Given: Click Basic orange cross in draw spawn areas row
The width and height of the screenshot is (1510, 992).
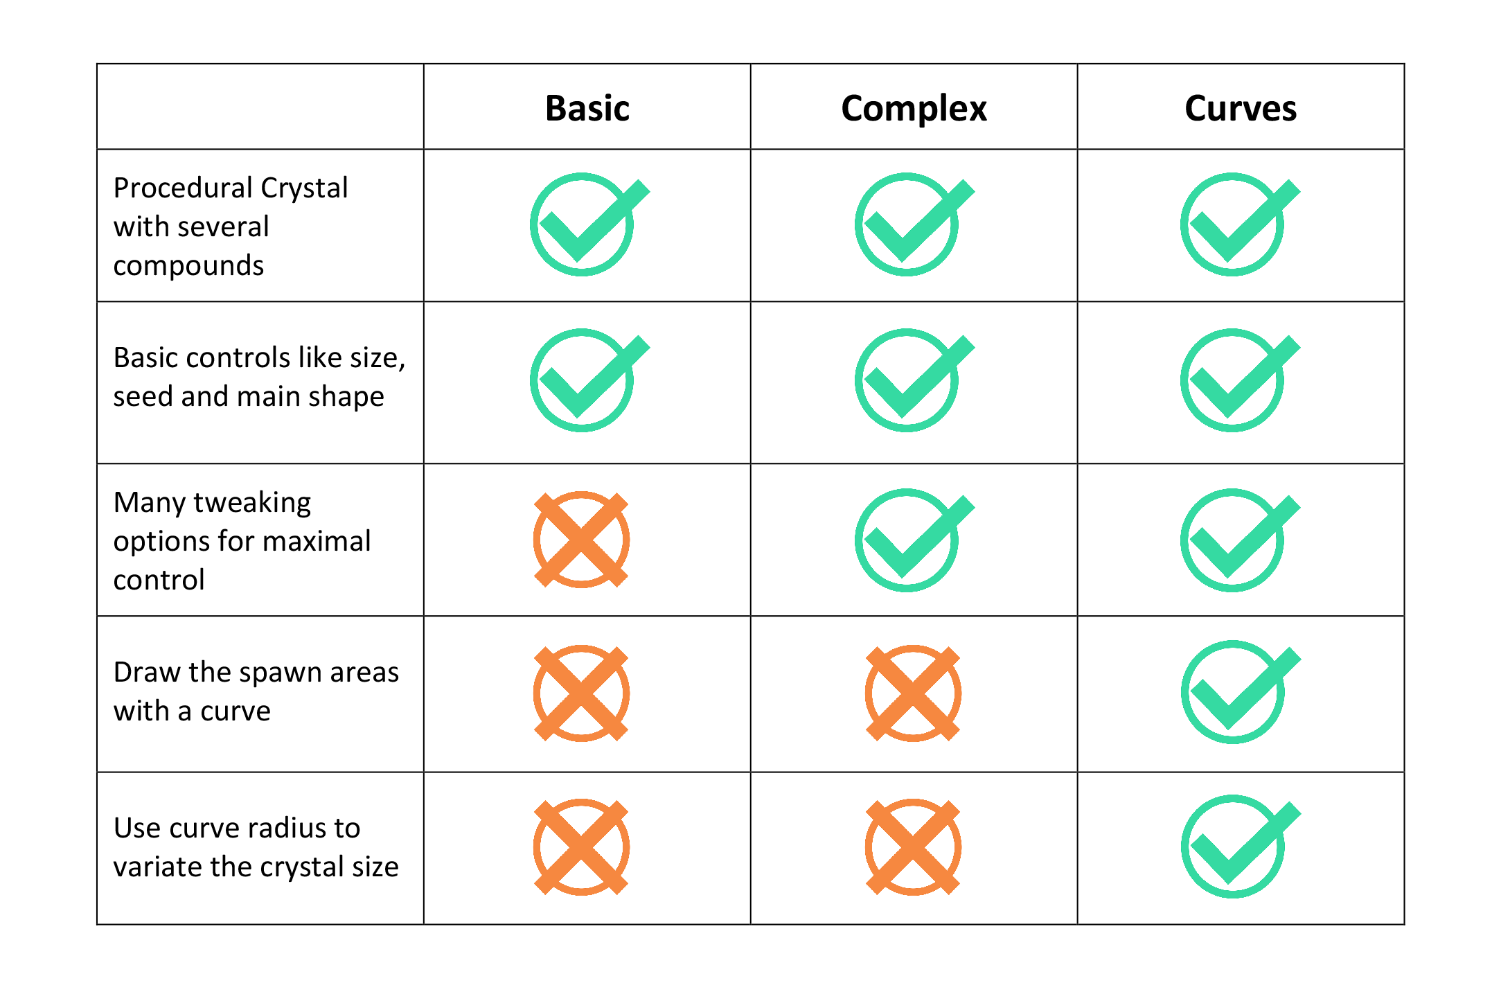Looking at the screenshot, I should pos(581,693).
